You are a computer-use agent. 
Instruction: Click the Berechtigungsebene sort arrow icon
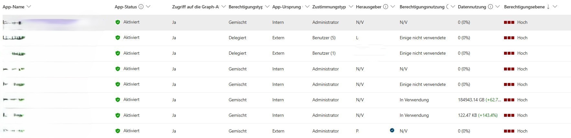[x=548, y=7]
